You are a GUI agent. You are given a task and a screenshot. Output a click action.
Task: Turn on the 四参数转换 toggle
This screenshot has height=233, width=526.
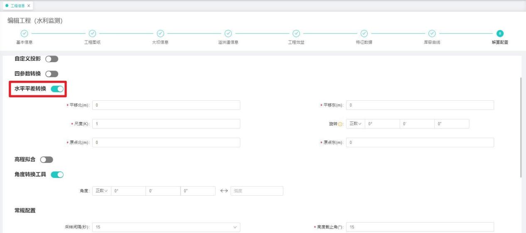pos(52,74)
